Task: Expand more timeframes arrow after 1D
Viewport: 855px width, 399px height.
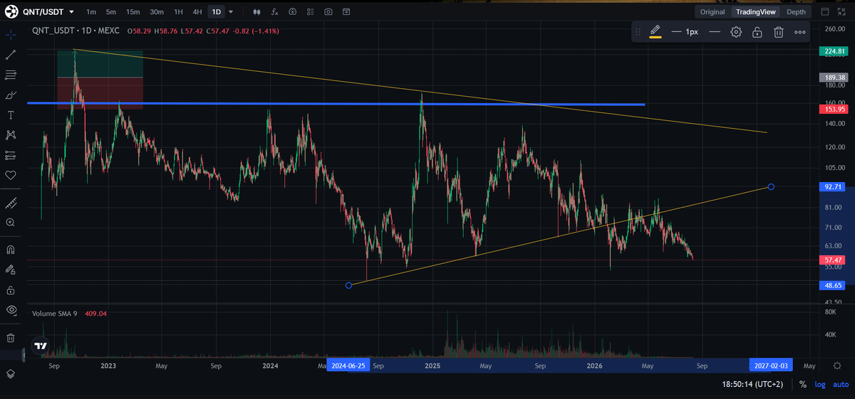Action: 231,11
